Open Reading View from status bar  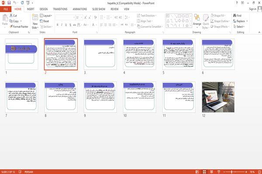pyautogui.click(x=211, y=172)
